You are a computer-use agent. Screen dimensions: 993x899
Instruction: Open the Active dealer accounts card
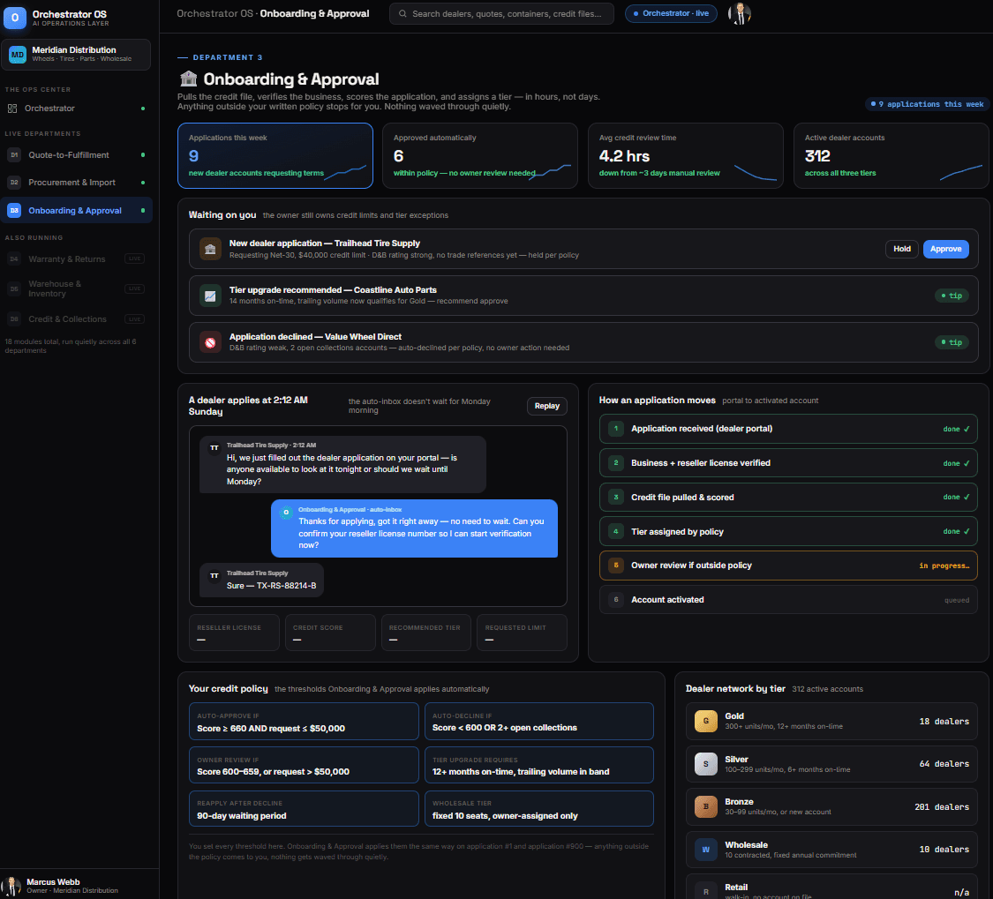pyautogui.click(x=891, y=156)
